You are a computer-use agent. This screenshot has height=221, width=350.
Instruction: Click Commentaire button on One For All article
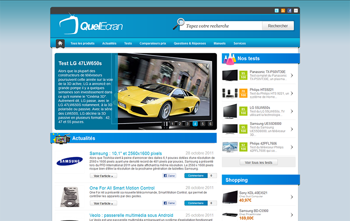(x=196, y=203)
